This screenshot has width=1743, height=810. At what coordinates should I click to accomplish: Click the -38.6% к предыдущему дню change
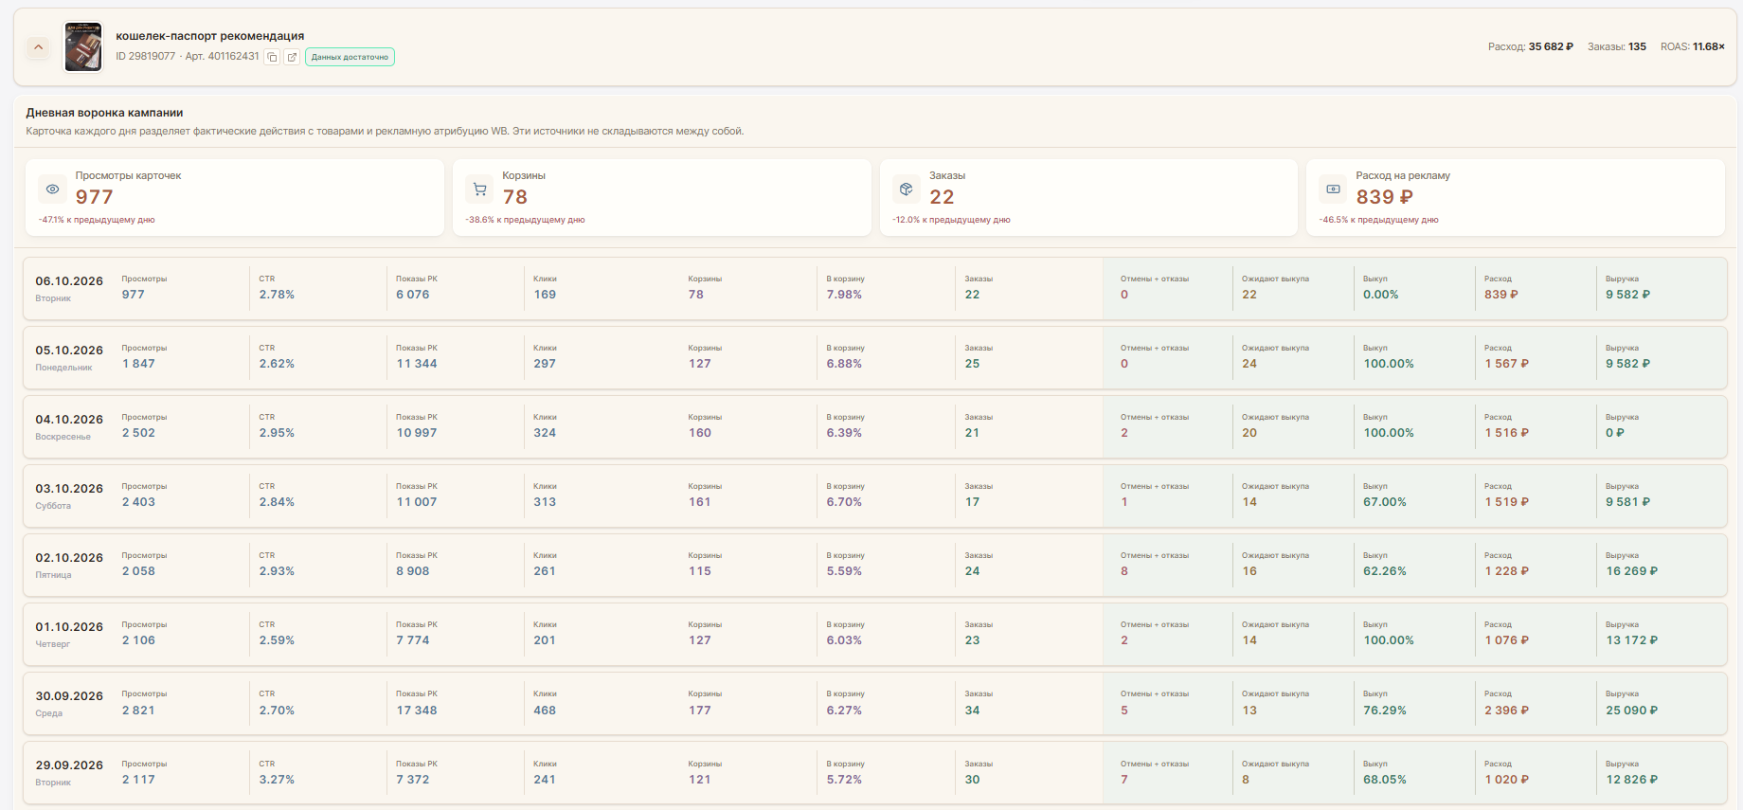525,220
